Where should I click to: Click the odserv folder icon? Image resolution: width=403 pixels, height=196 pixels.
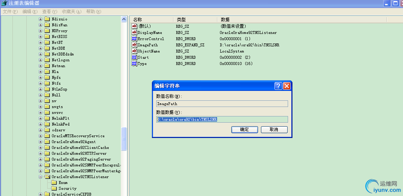[x=47, y=130]
